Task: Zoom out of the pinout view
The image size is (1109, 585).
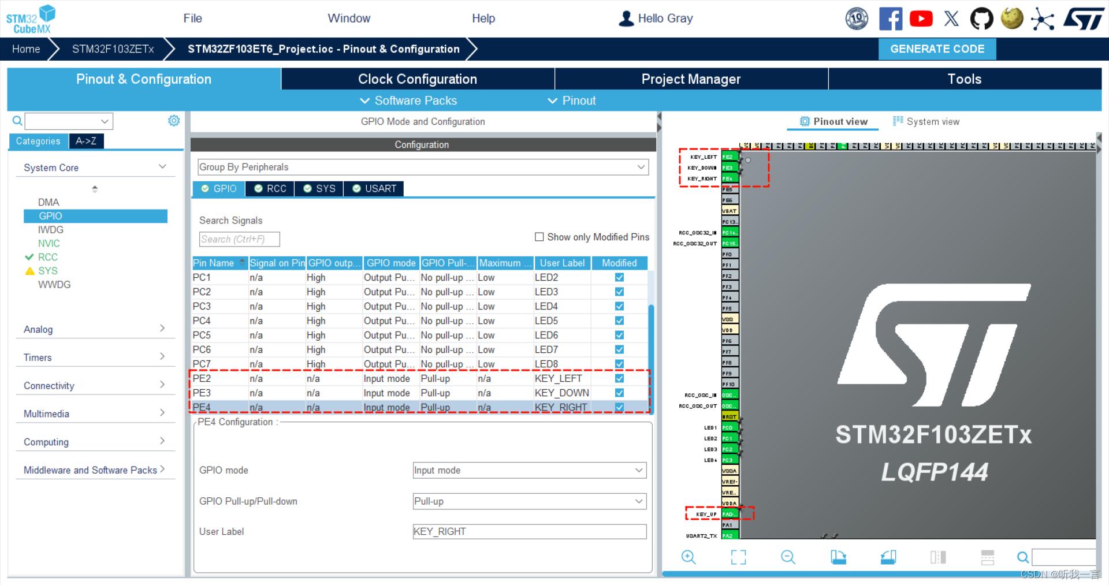Action: [788, 557]
